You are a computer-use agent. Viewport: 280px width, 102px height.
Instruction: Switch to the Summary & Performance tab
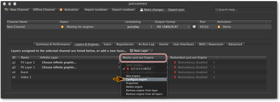coord(53,44)
